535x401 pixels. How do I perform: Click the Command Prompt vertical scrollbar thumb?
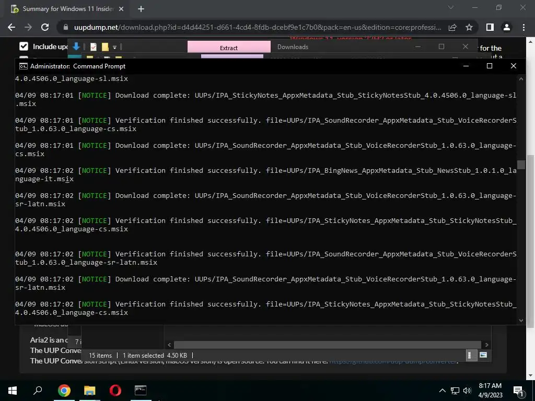(521, 164)
